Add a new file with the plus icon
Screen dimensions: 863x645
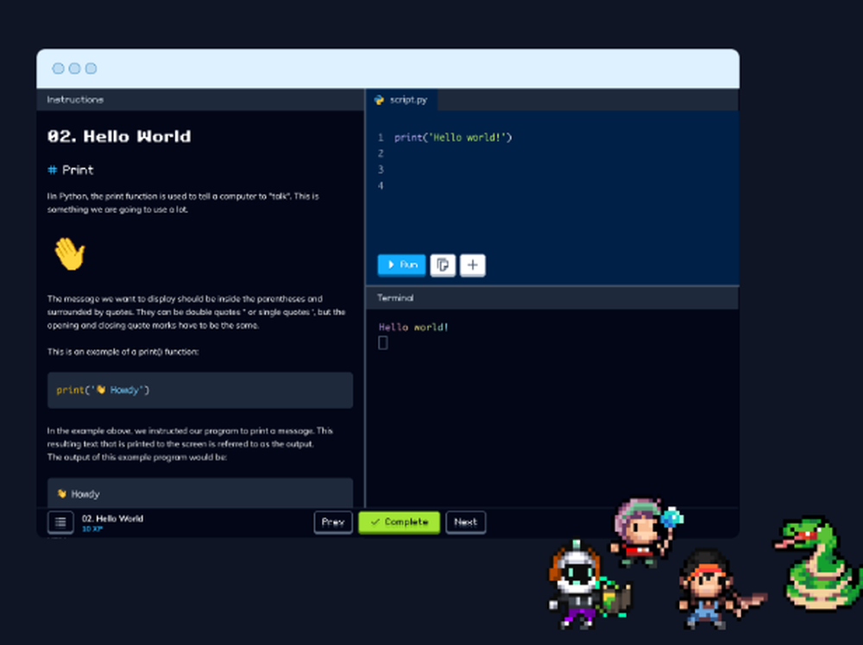472,265
